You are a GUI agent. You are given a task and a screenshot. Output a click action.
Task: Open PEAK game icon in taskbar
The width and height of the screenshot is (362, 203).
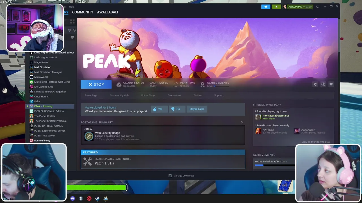[x=105, y=198]
